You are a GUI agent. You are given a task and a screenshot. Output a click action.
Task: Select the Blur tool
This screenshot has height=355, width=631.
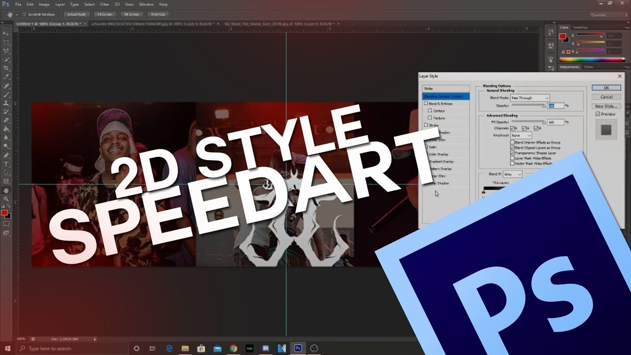(6, 138)
